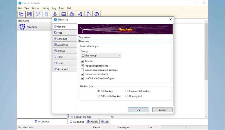Open settings with the gear toolbar icon
The image size is (225, 130).
click(x=72, y=14)
